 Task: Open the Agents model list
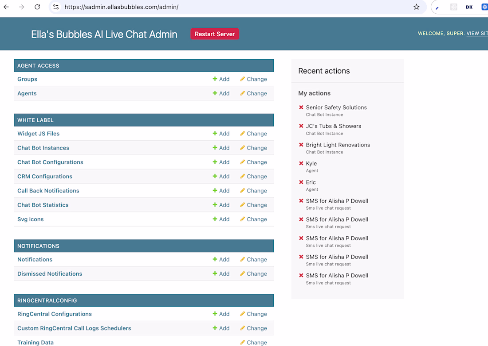tap(27, 93)
